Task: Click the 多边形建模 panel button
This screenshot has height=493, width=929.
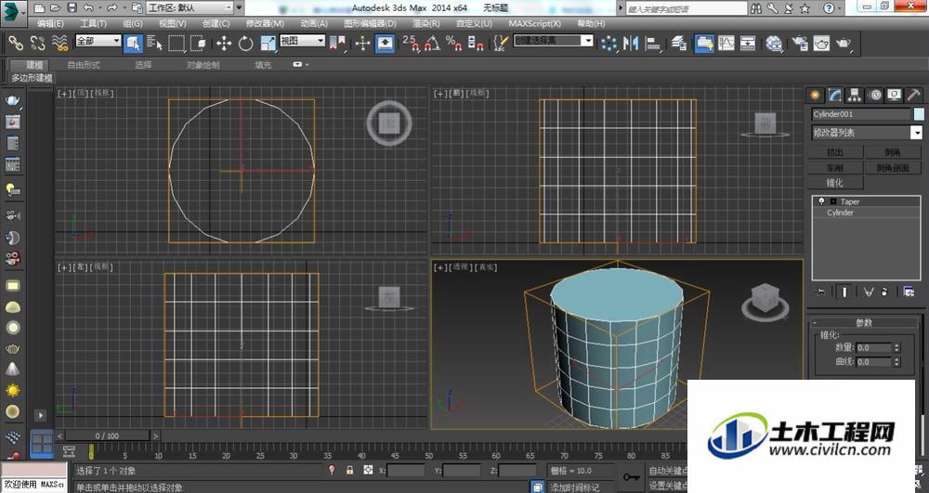Action: pos(32,78)
